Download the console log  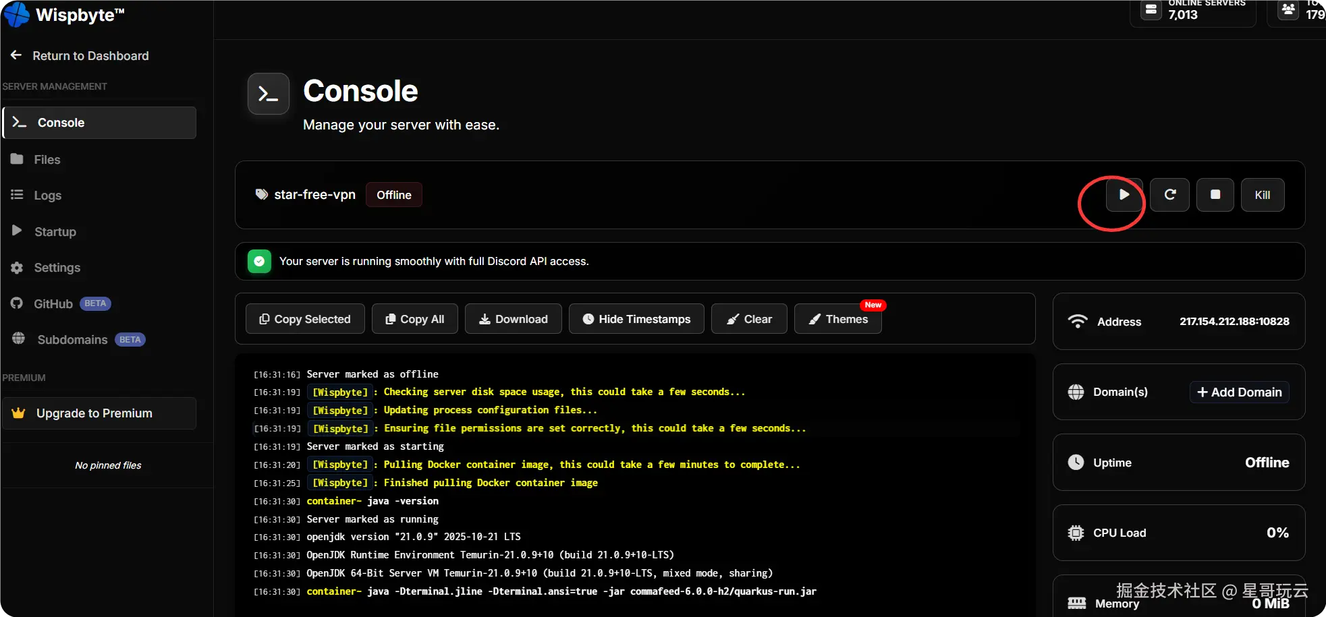click(x=514, y=319)
